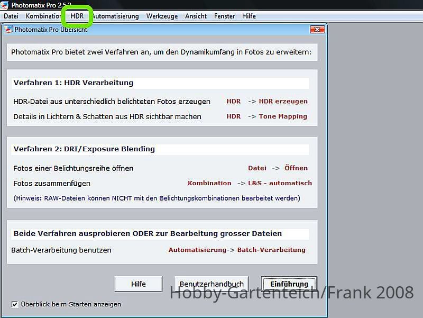Open the Benutzerhandbuch button

[212, 284]
